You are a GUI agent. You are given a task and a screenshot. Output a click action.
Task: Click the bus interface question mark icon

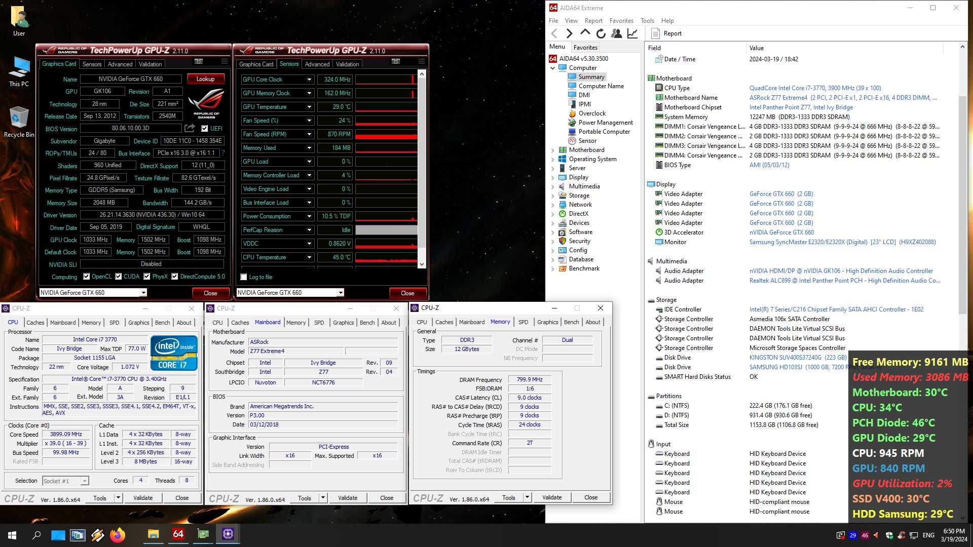tap(223, 153)
